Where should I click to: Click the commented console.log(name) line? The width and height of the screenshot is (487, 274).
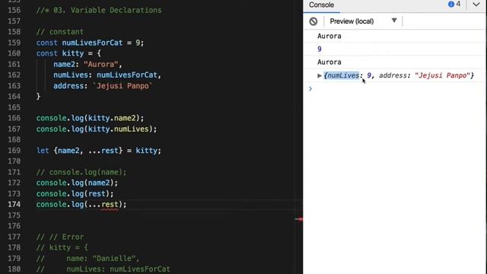click(x=81, y=172)
